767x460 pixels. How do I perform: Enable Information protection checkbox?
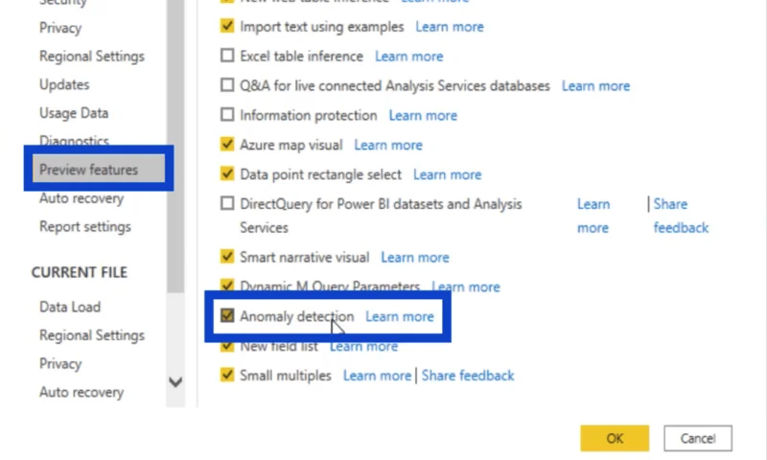pos(227,114)
